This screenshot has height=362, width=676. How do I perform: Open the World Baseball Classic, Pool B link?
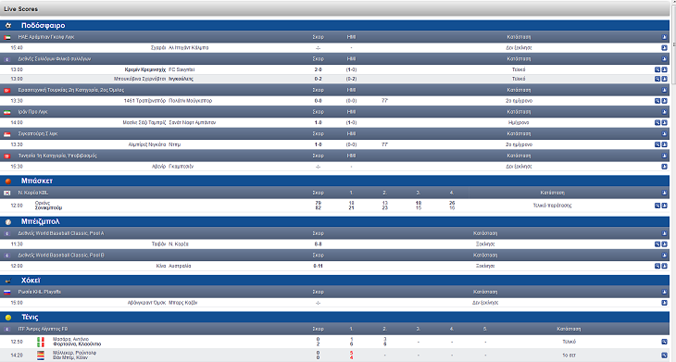pos(61,256)
